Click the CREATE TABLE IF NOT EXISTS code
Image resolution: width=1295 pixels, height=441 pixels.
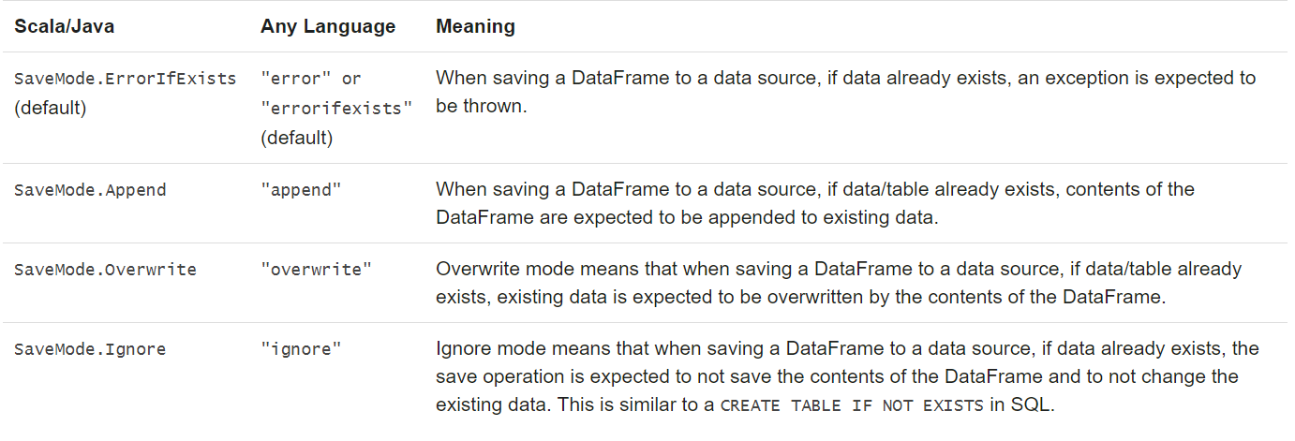[852, 406]
